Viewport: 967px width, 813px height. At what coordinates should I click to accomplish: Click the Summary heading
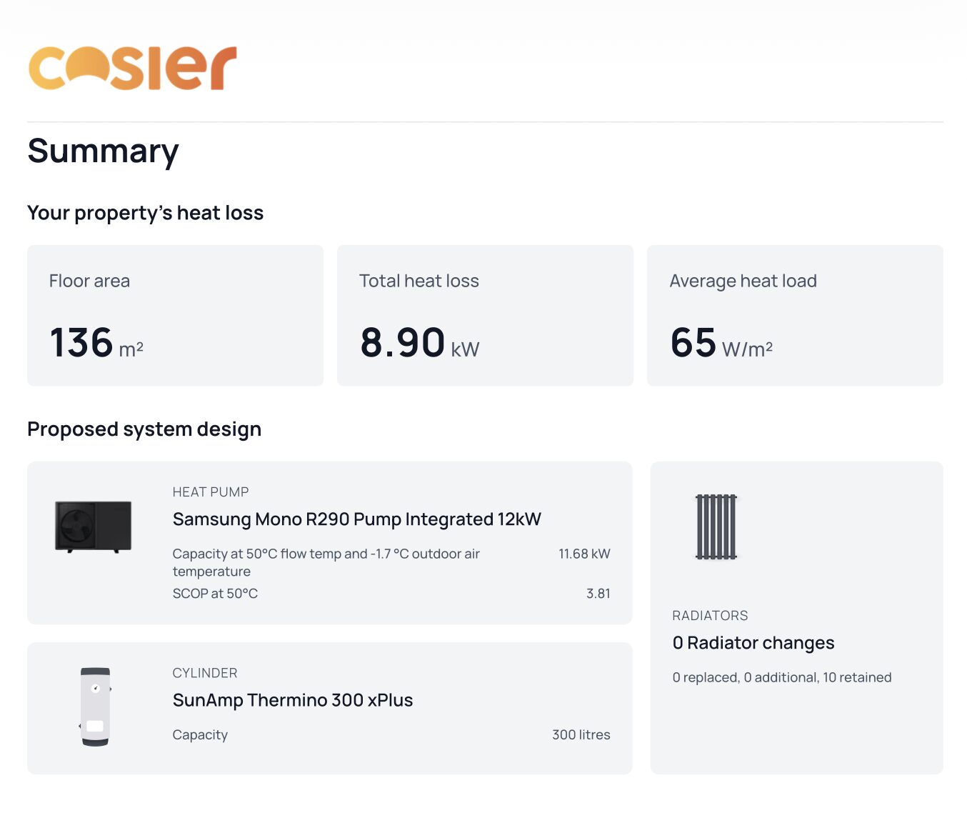103,151
